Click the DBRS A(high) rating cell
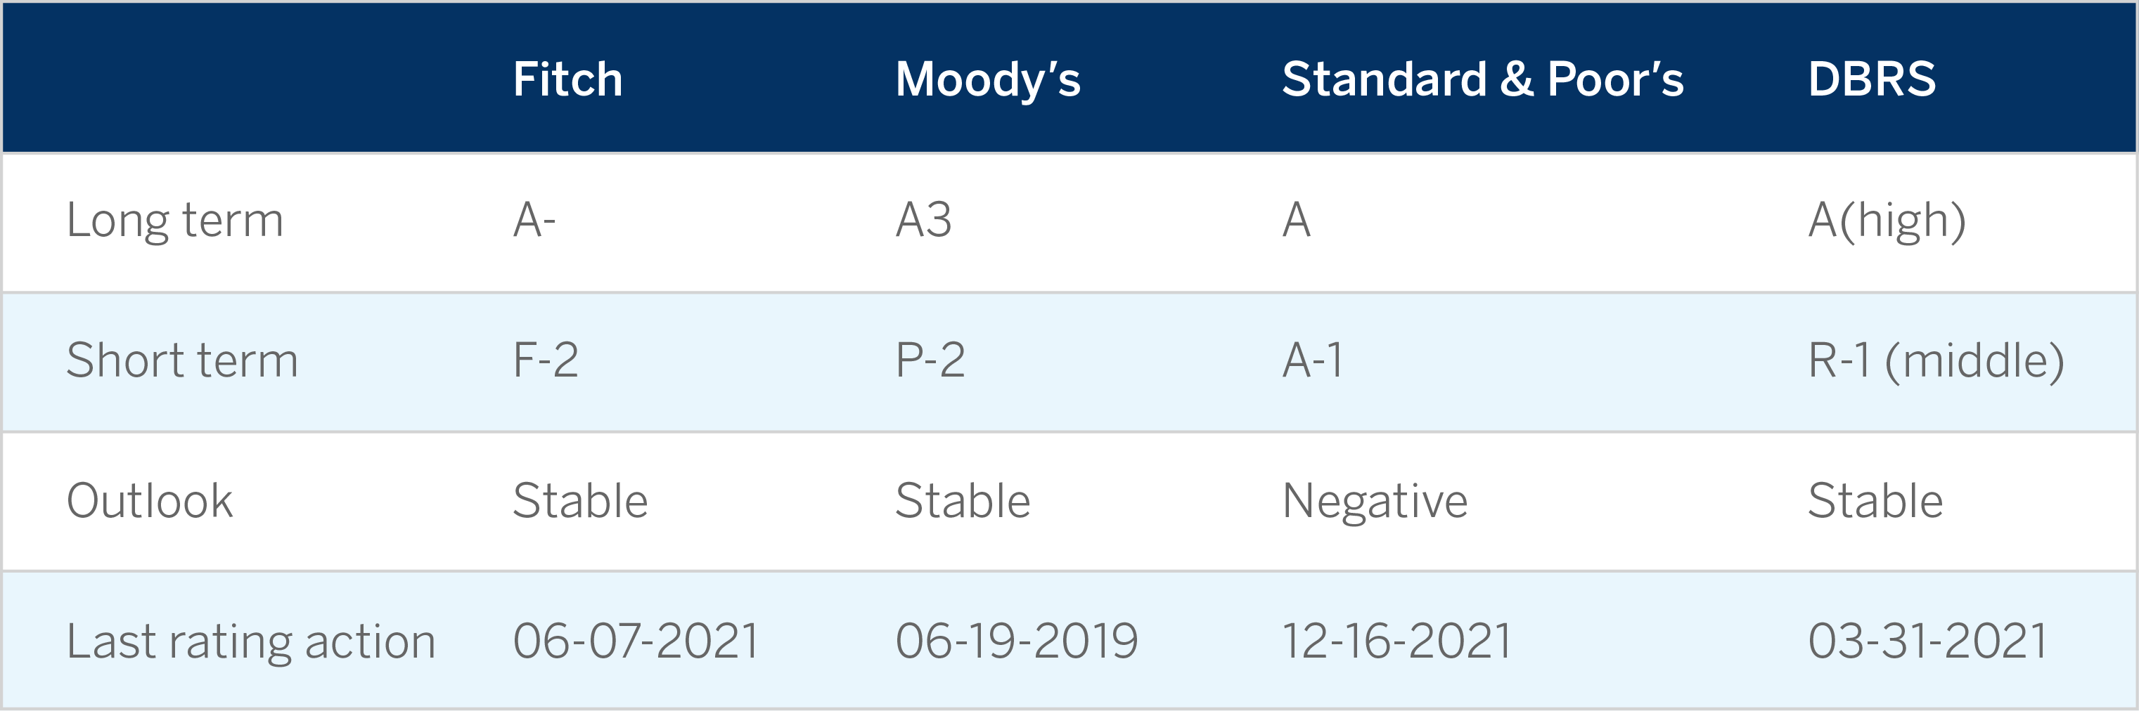Screen dimensions: 2139x711 click(x=1887, y=221)
